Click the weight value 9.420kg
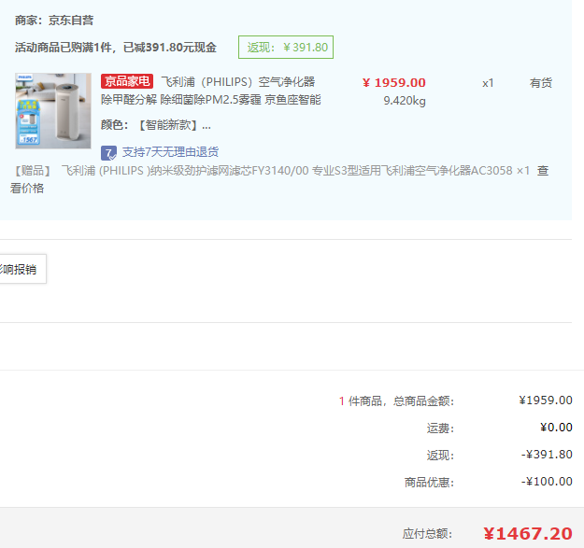 [405, 101]
